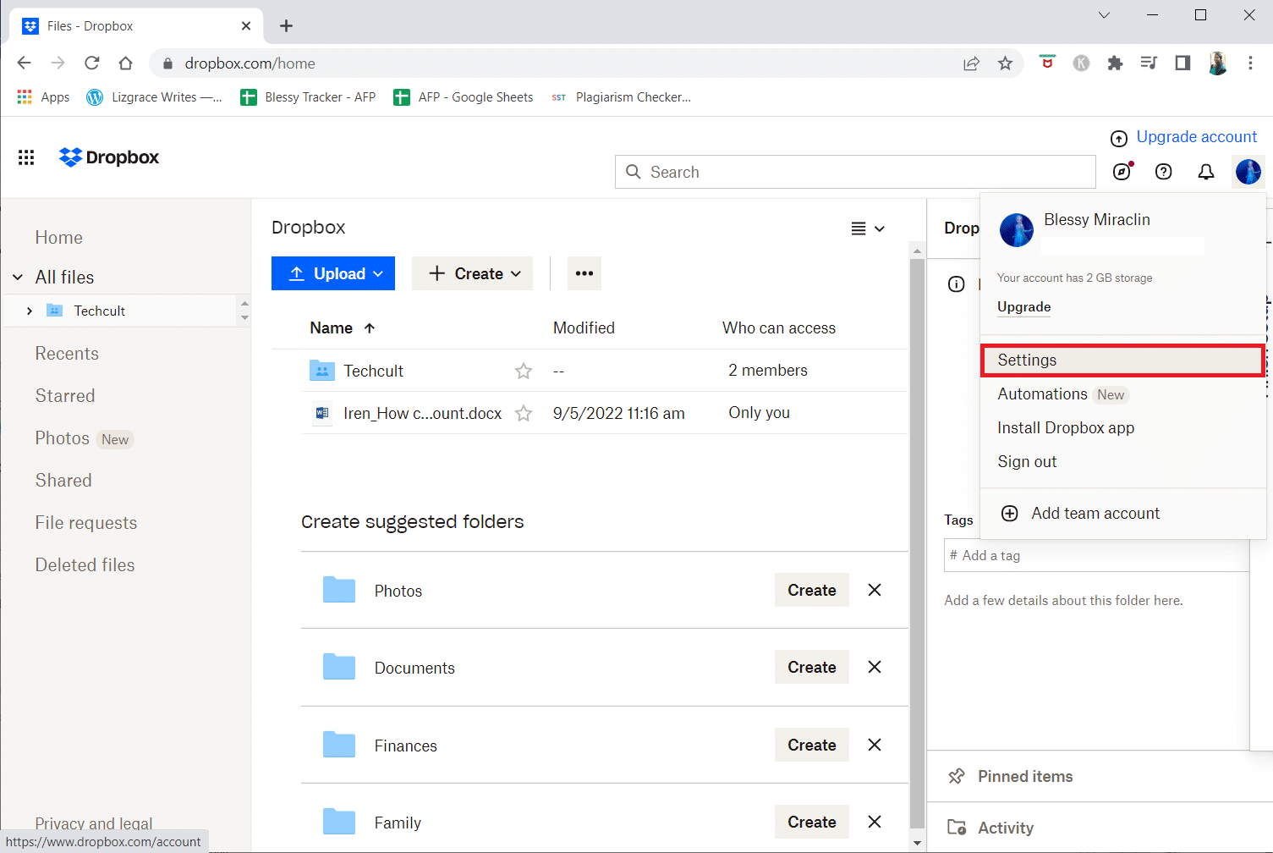Star the Techcult folder

(524, 371)
